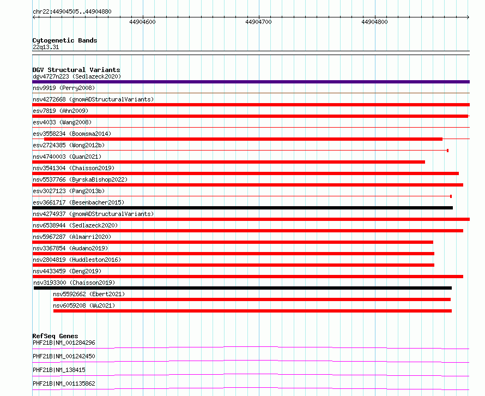The width and height of the screenshot is (485, 396).
Task: Open esv3661717 (Besenbacher2015) label
Action: tap(78, 202)
